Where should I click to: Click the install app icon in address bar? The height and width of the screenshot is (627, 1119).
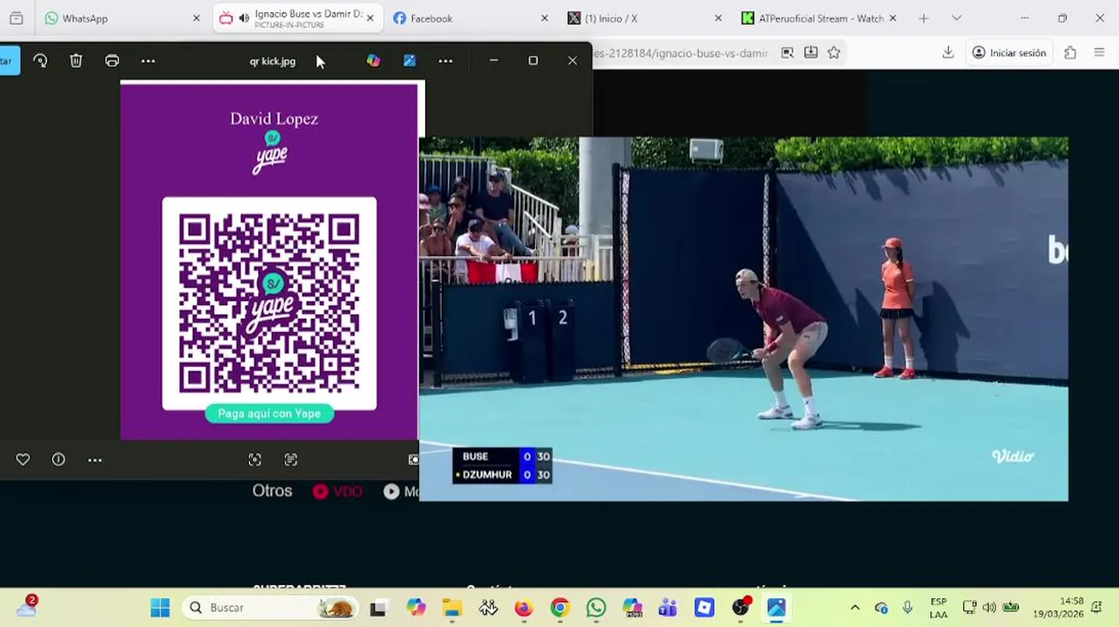[x=810, y=53]
